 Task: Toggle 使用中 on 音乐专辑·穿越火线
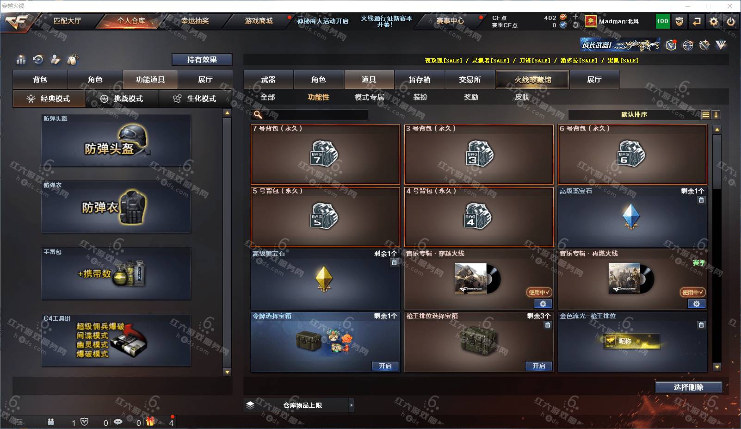coord(539,292)
